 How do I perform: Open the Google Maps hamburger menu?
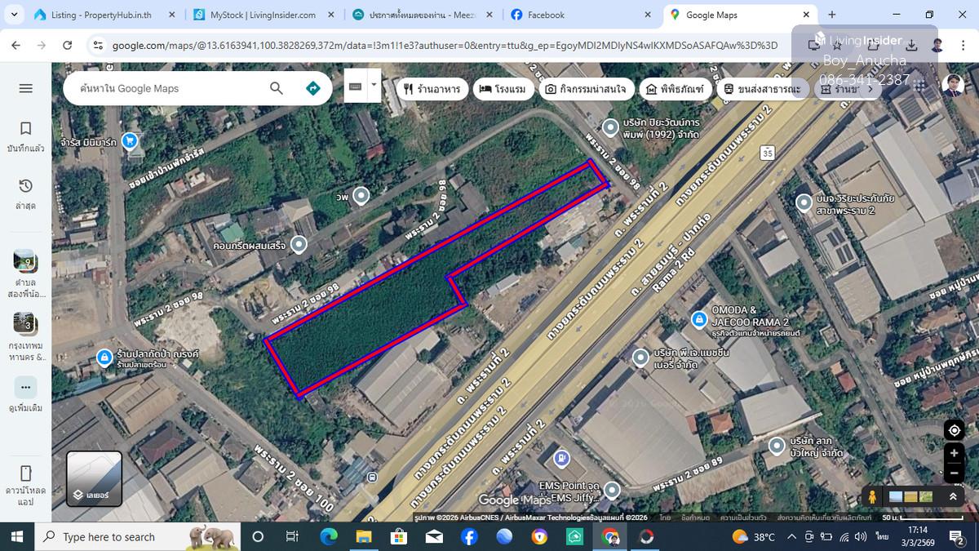[25, 88]
